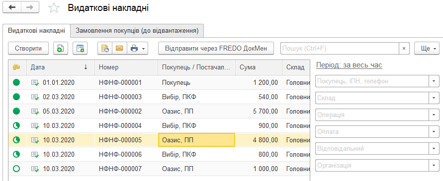Select number cell НФНФ-000003
Image resolution: width=443 pixels, height=181 pixels.
[126, 97]
